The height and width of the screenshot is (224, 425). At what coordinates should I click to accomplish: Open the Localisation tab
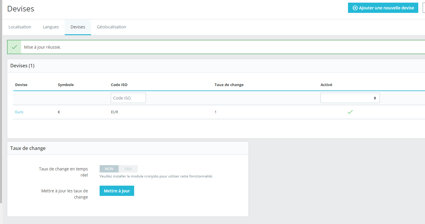click(20, 27)
